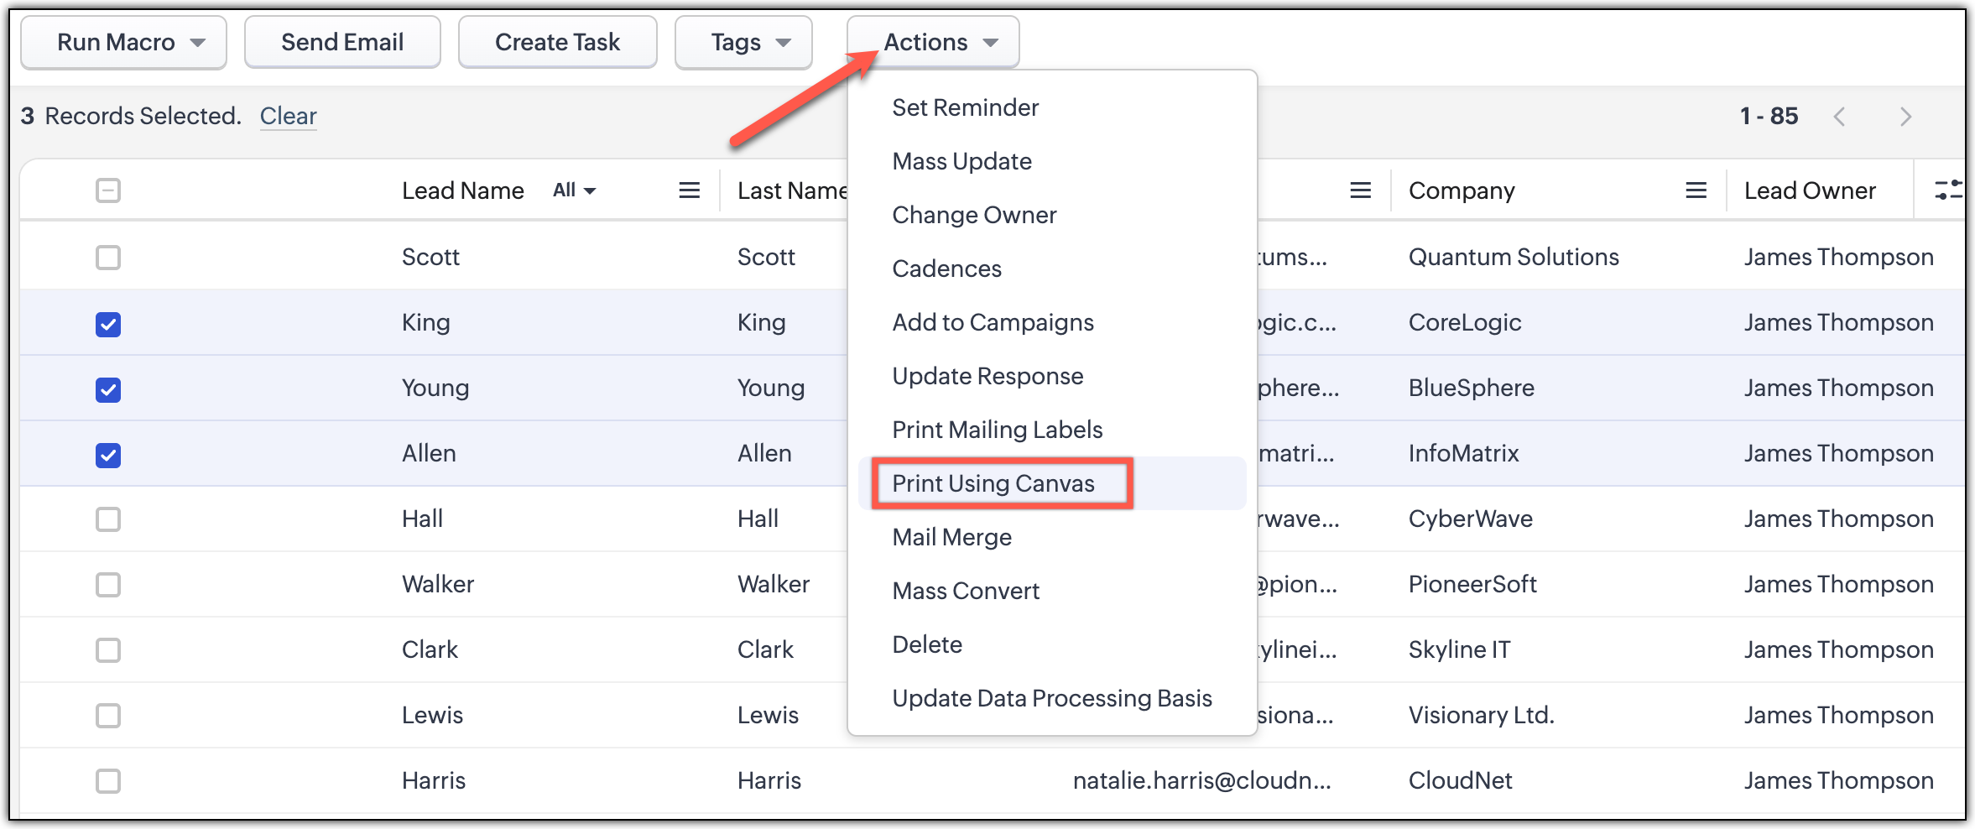Open the Tags dropdown
The width and height of the screenshot is (1975, 829).
743,42
